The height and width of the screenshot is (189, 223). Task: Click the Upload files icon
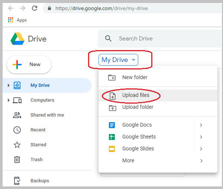(x=113, y=96)
